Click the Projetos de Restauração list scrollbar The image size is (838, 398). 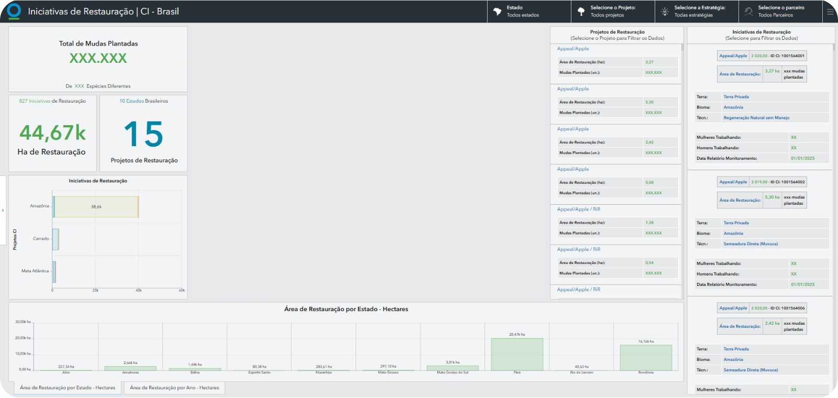tap(682, 48)
